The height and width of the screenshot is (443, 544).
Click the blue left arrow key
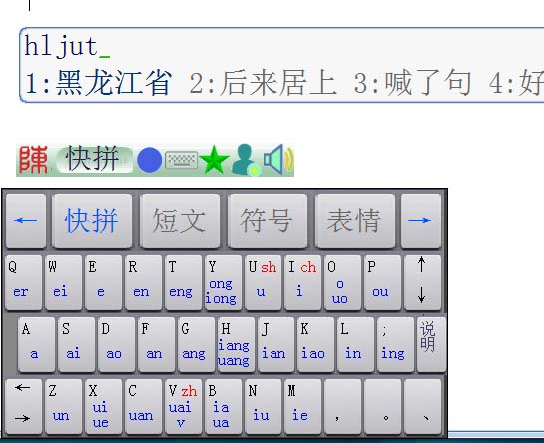26,221
